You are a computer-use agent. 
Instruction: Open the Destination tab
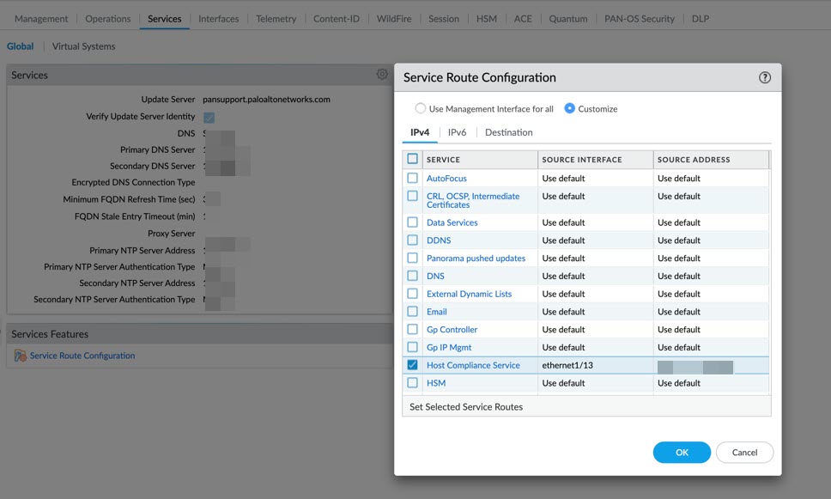pos(508,132)
